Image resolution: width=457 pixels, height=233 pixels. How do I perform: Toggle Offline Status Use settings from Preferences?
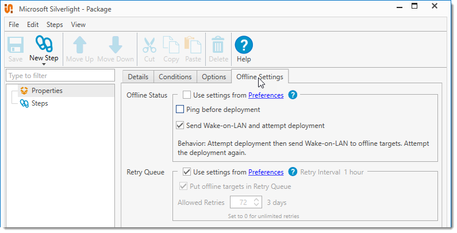pos(187,95)
